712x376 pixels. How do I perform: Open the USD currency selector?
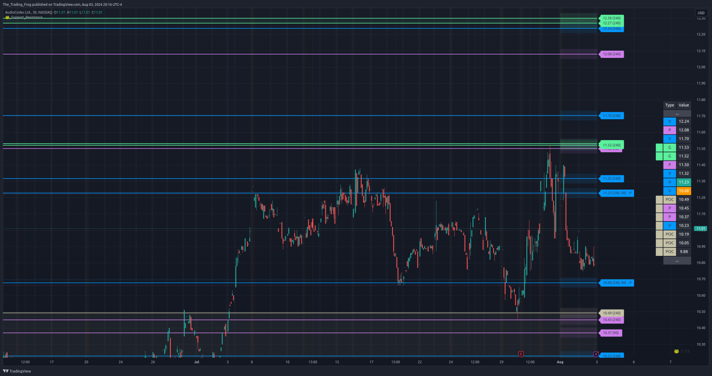pyautogui.click(x=701, y=13)
